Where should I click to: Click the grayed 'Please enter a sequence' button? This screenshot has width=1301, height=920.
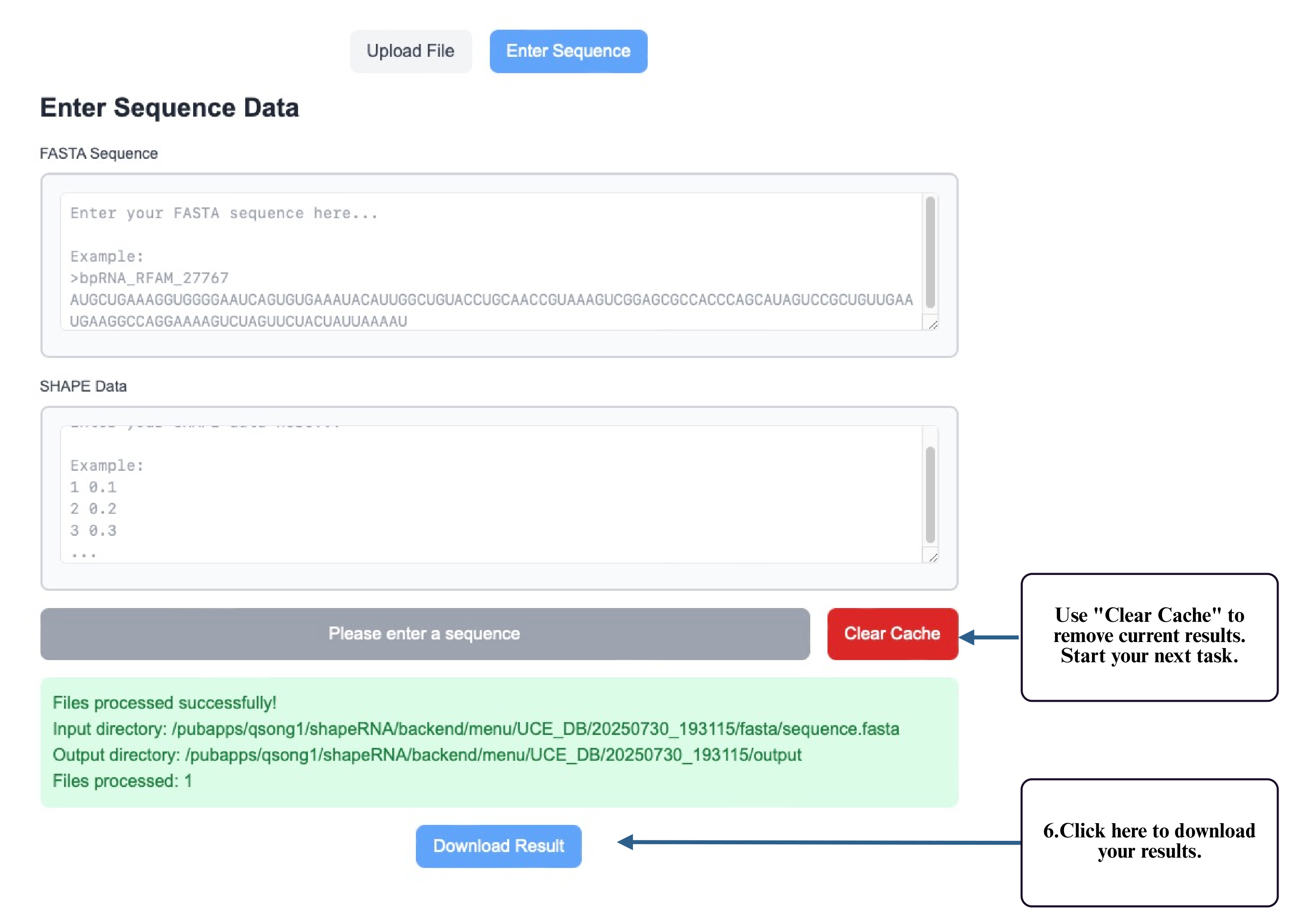pos(425,634)
